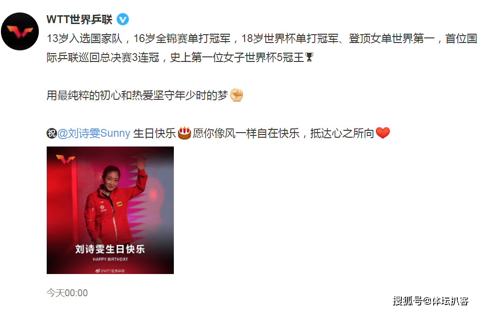Open the WTT世界乒联 profile avatar
Viewport: 479px width, 311px height.
[20, 31]
